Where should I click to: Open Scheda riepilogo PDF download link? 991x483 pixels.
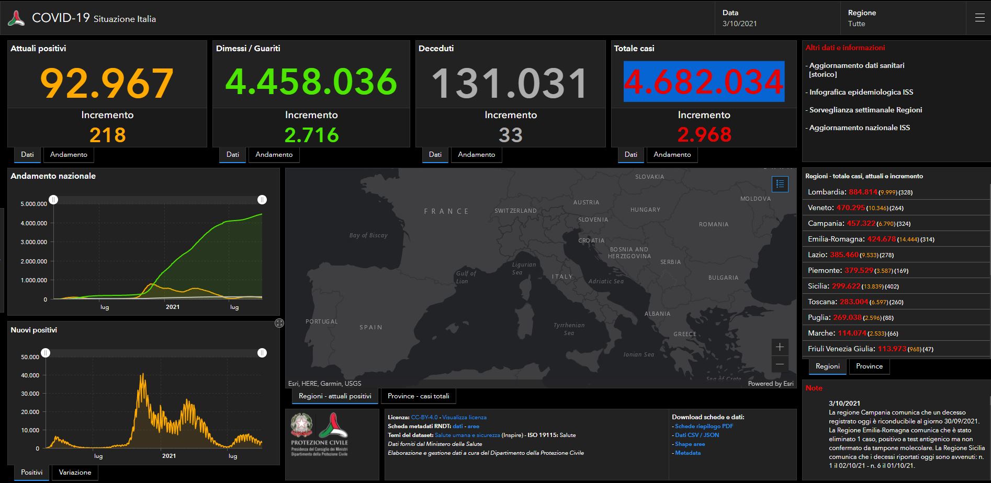pyautogui.click(x=704, y=426)
